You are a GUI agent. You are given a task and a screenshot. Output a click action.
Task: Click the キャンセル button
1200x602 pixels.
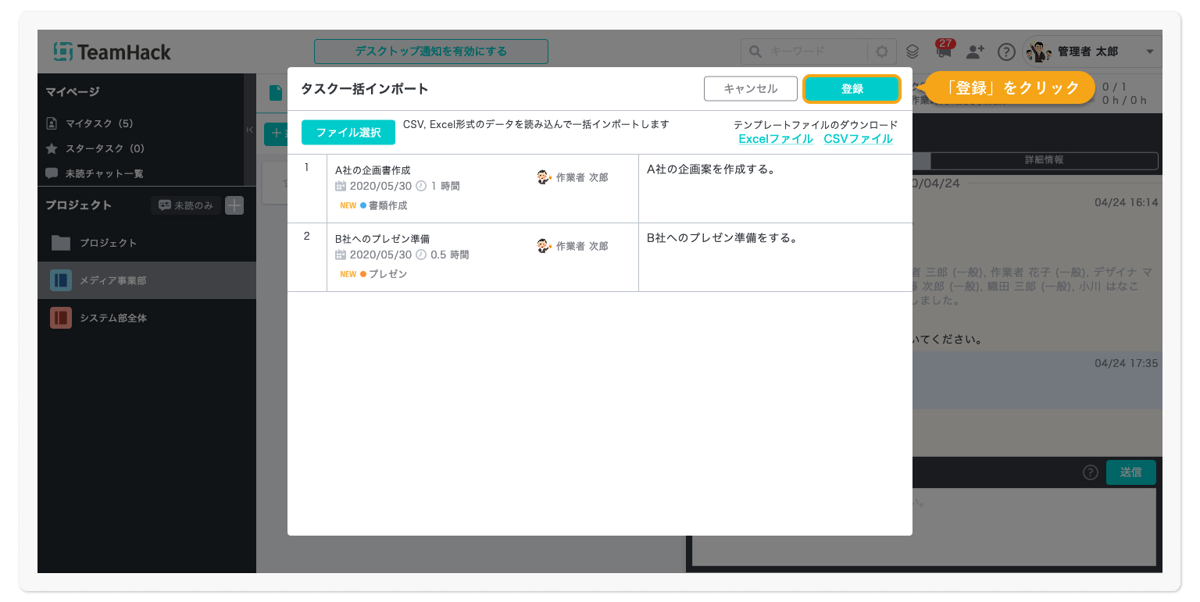[750, 89]
